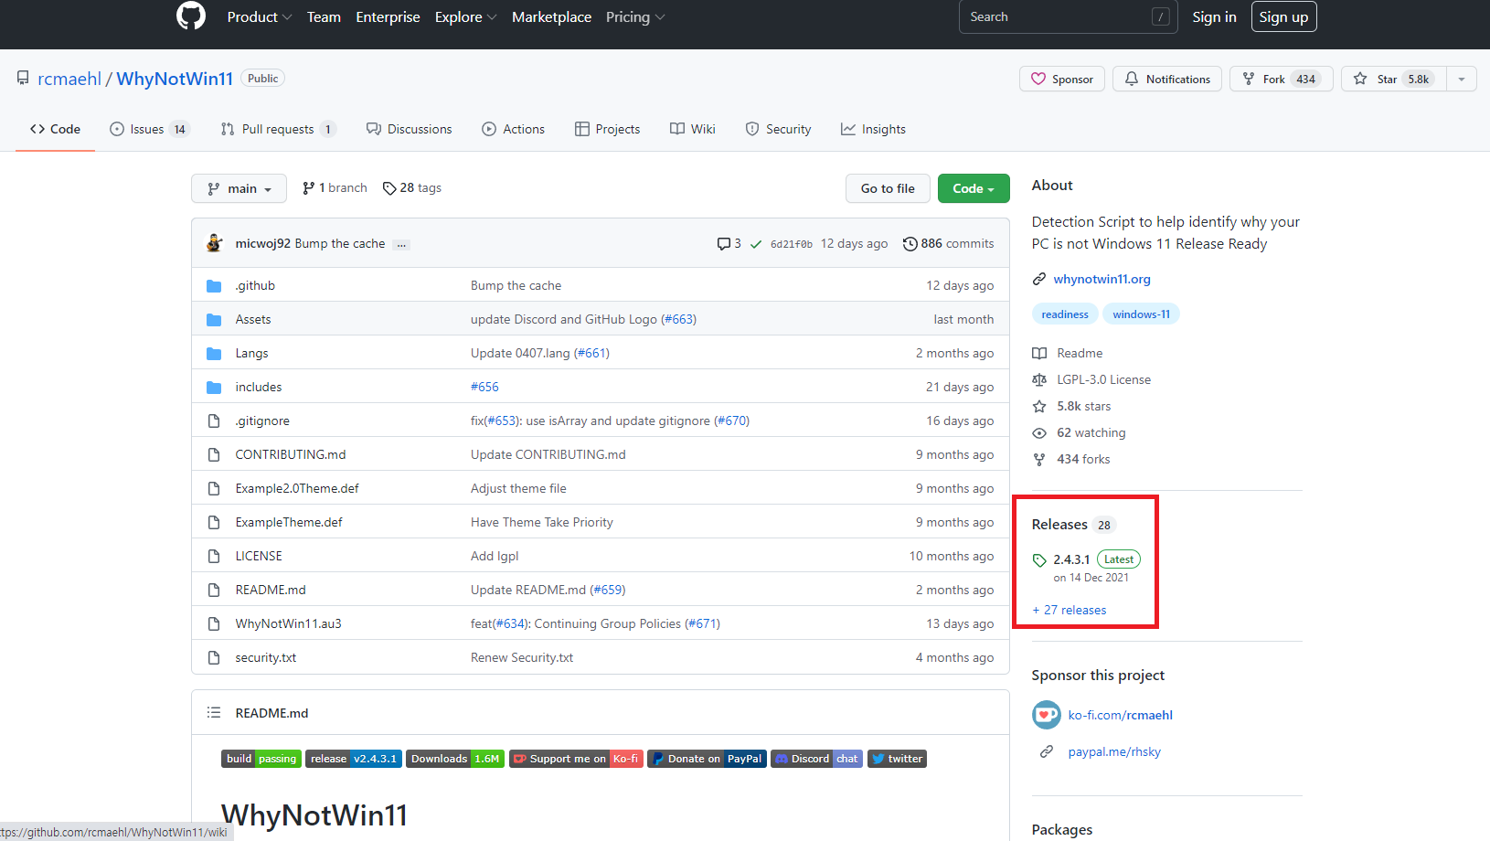Open the WhyNotWin11 repository name link
Image resolution: width=1490 pixels, height=841 pixels.
point(175,79)
